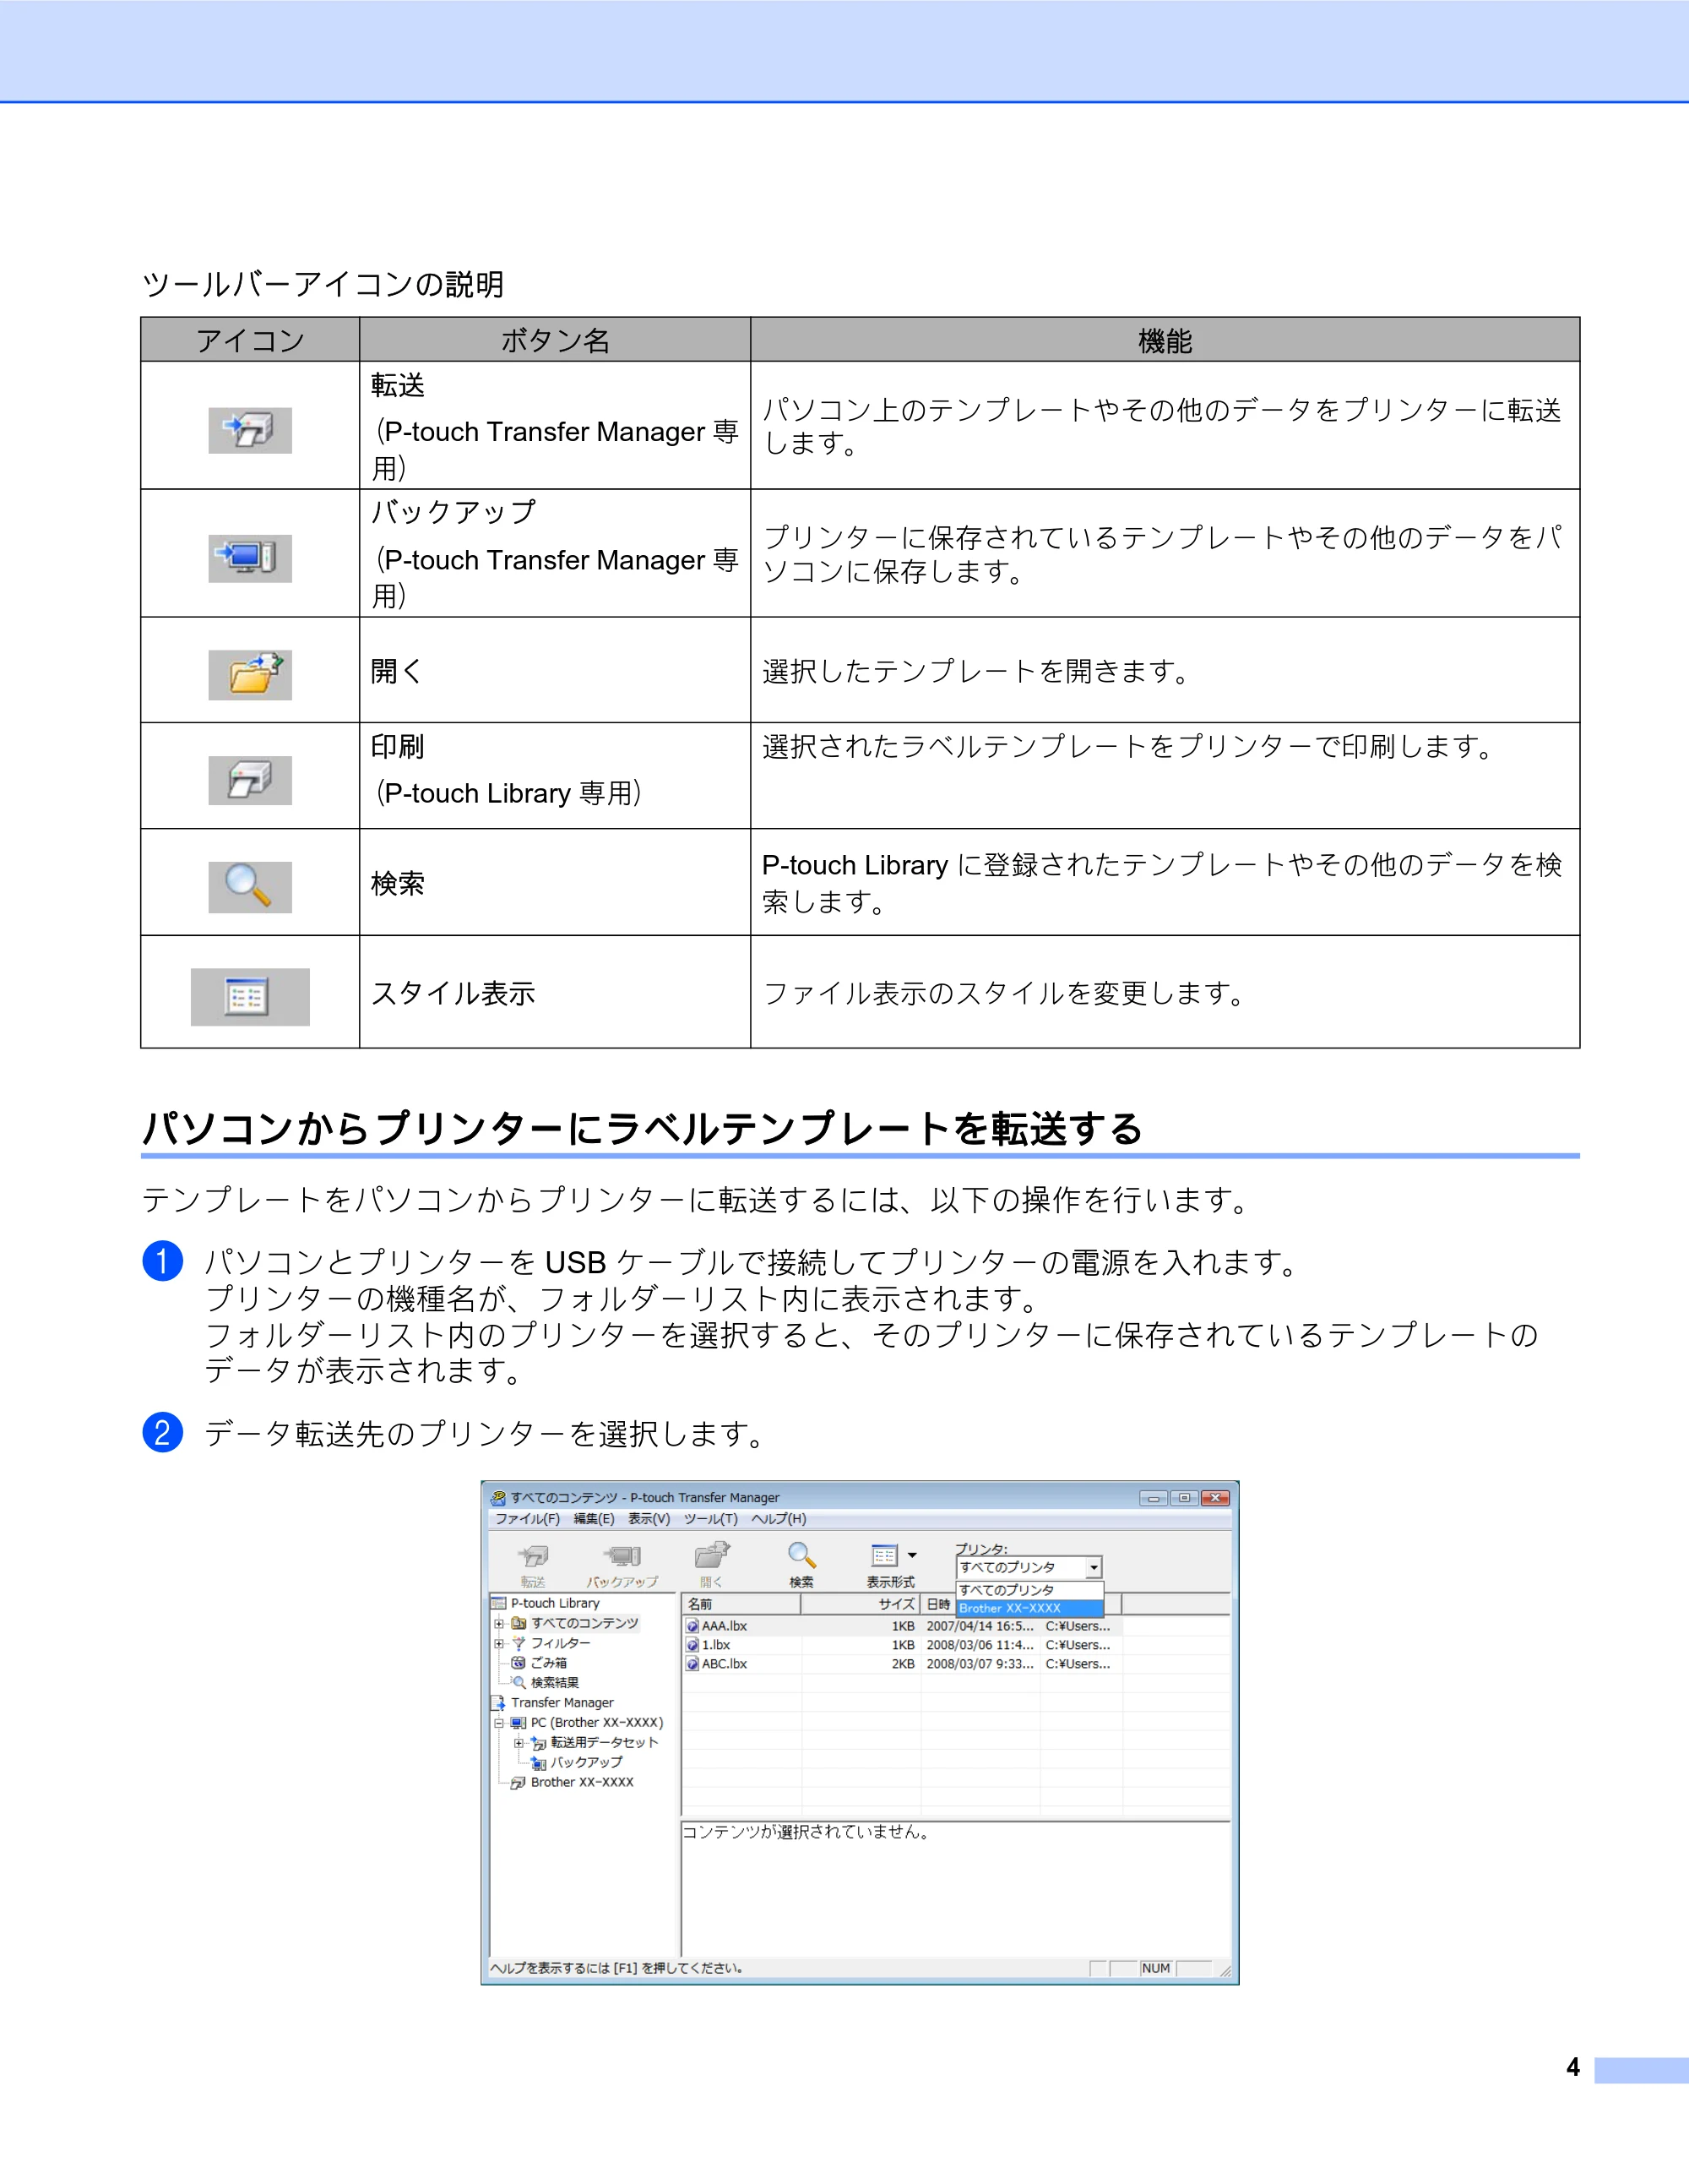Image resolution: width=1689 pixels, height=2184 pixels.
Task: Minimize the P-touch Transfer Manager window
Action: [x=1154, y=1498]
